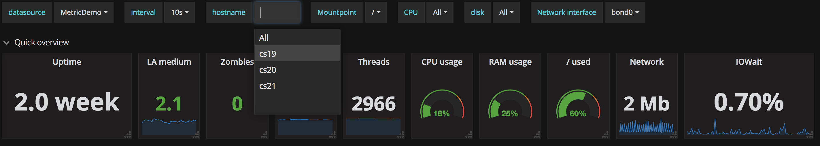The width and height of the screenshot is (820, 146).
Task: Collapse the Quick overview row chevron
Action: click(x=6, y=43)
